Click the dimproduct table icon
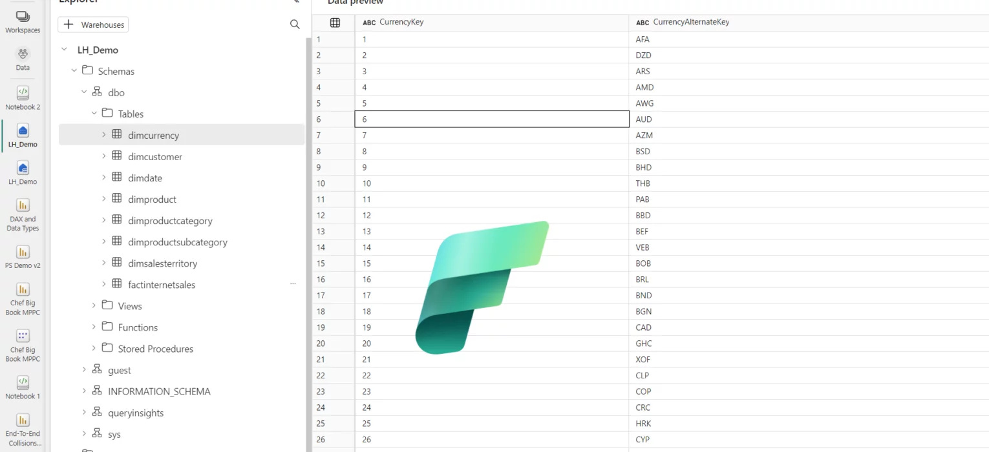 tap(117, 198)
